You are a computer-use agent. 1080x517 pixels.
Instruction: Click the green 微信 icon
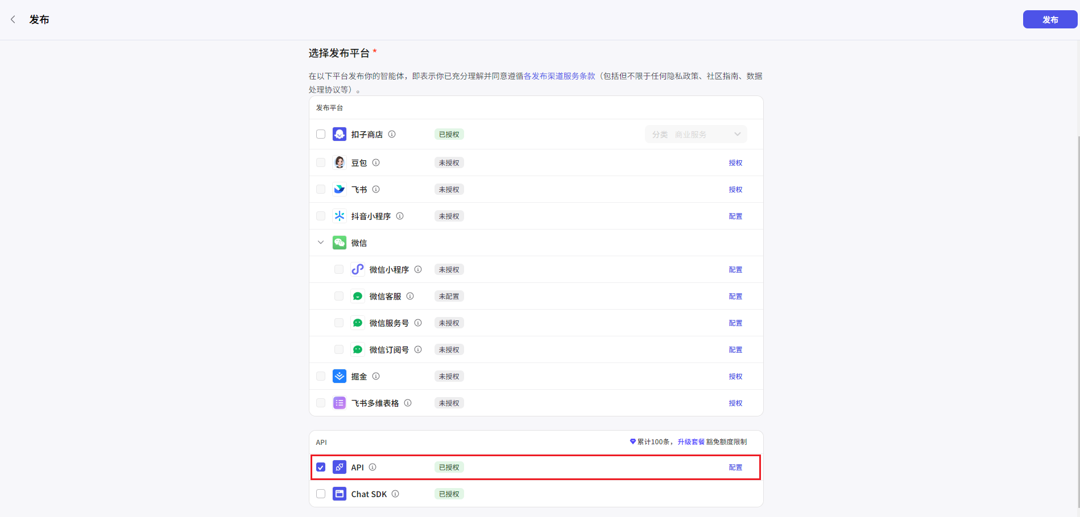click(340, 243)
